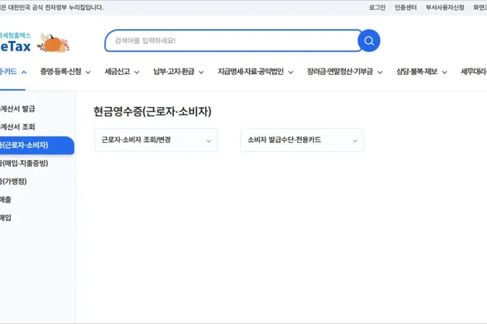Select the highlighted (근로자·소비자) sidebar item
Screen dimensions: 487x324
click(37, 145)
